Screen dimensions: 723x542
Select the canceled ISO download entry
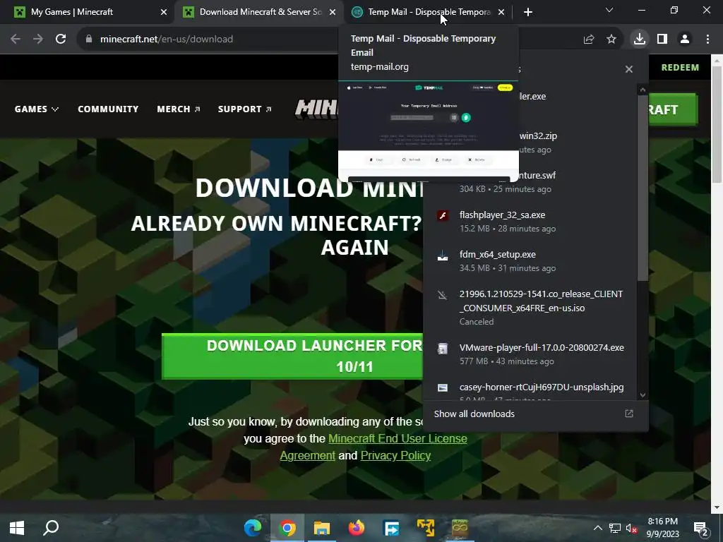tap(530, 308)
